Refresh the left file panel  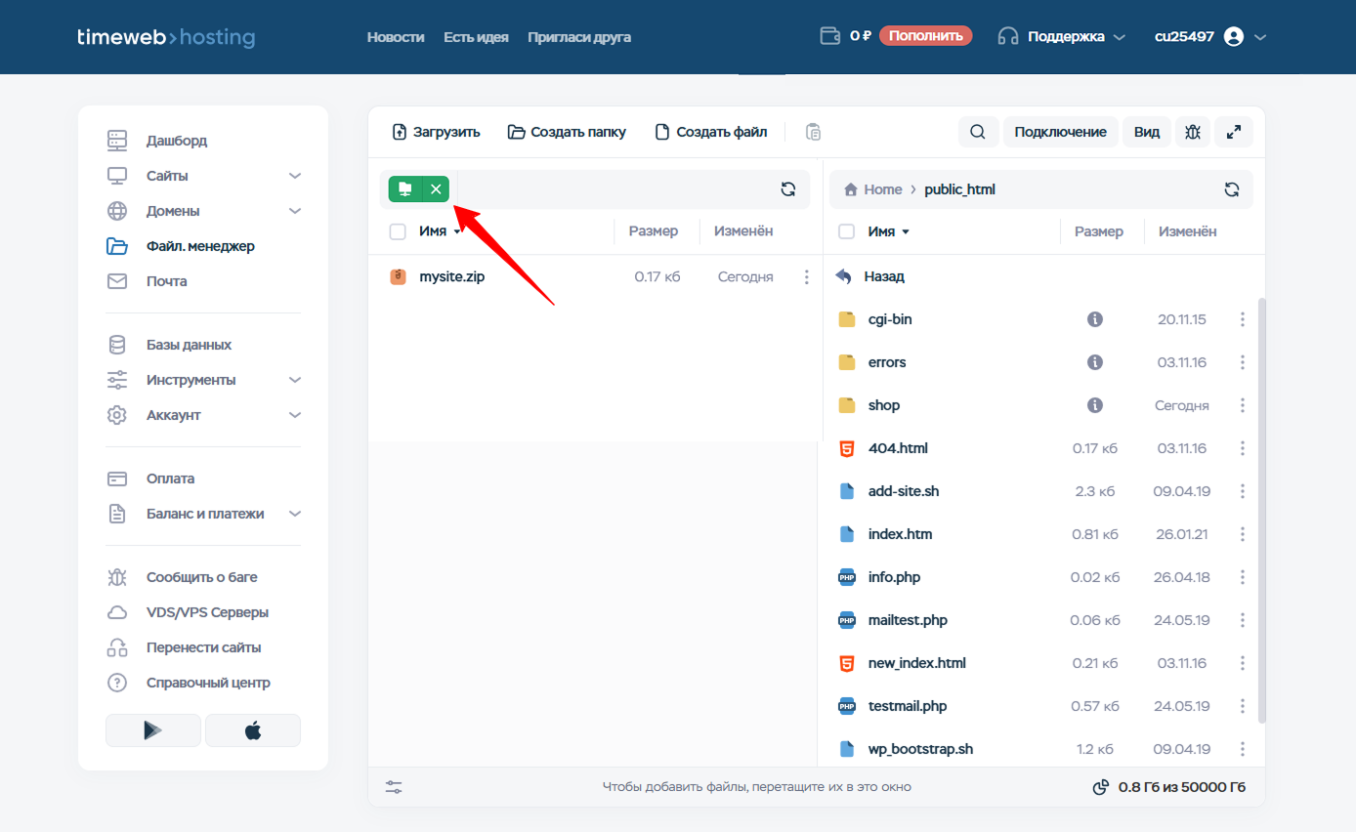pyautogui.click(x=788, y=189)
